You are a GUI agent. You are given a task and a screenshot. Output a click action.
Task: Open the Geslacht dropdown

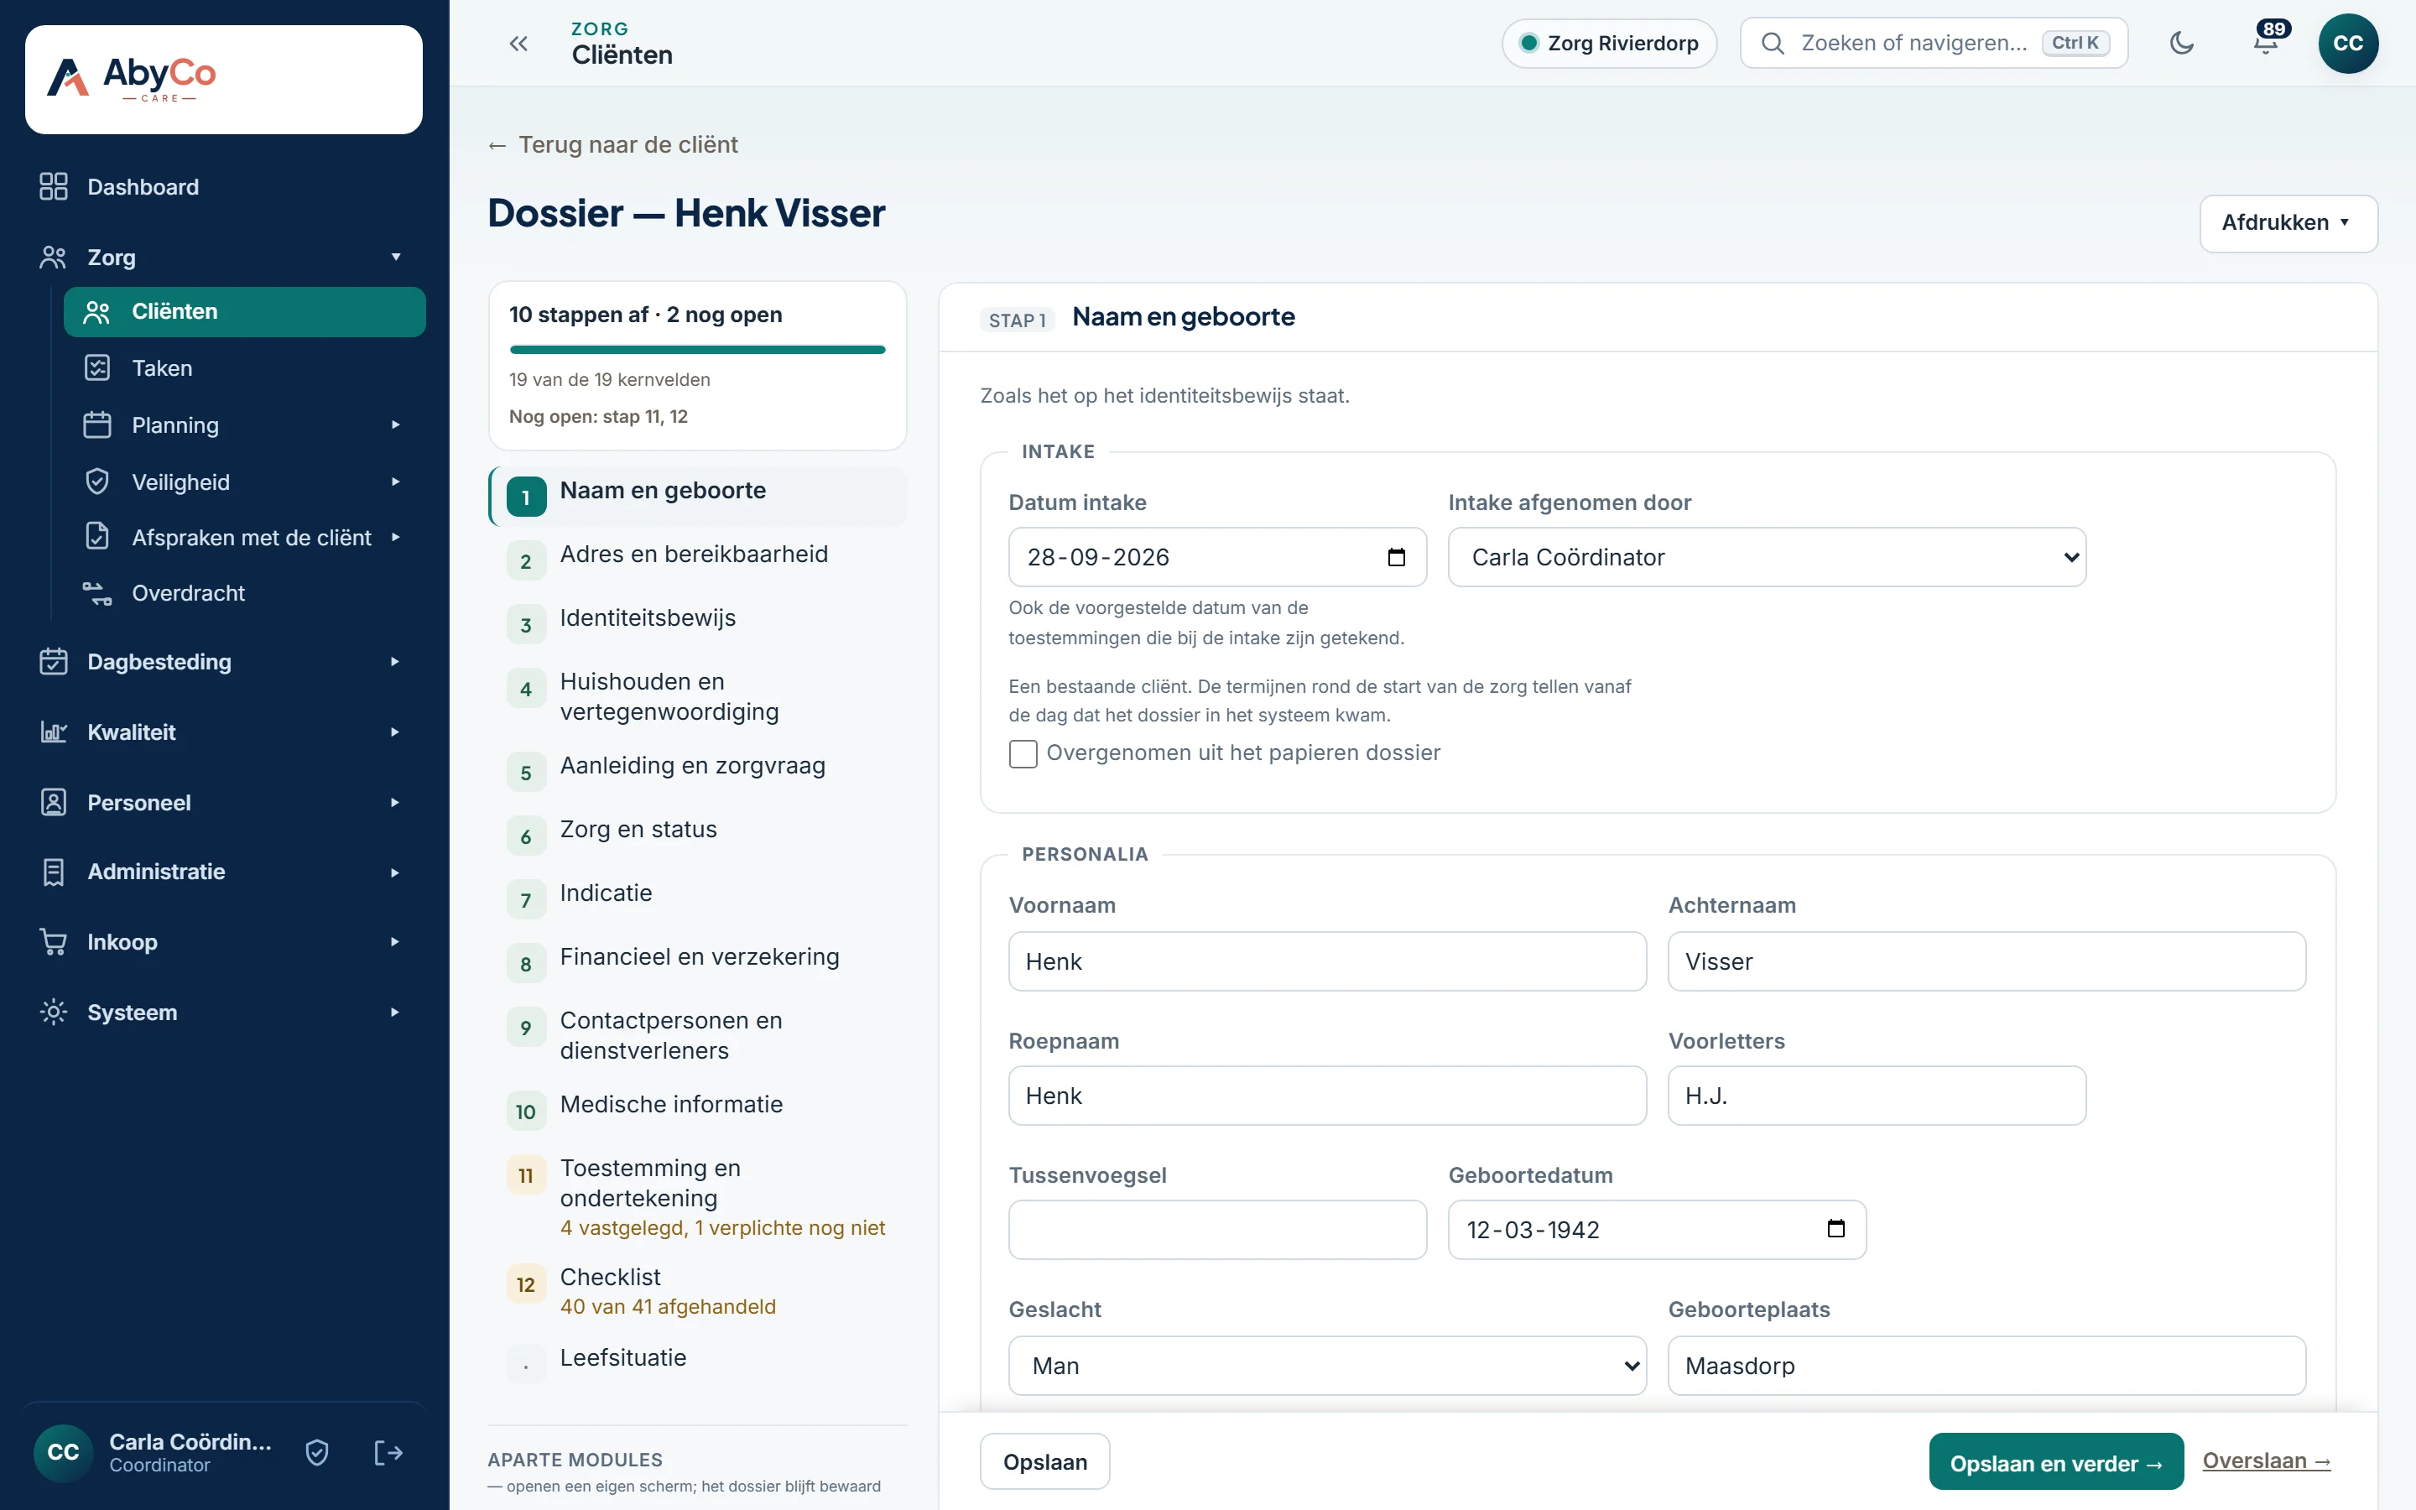(1327, 1365)
